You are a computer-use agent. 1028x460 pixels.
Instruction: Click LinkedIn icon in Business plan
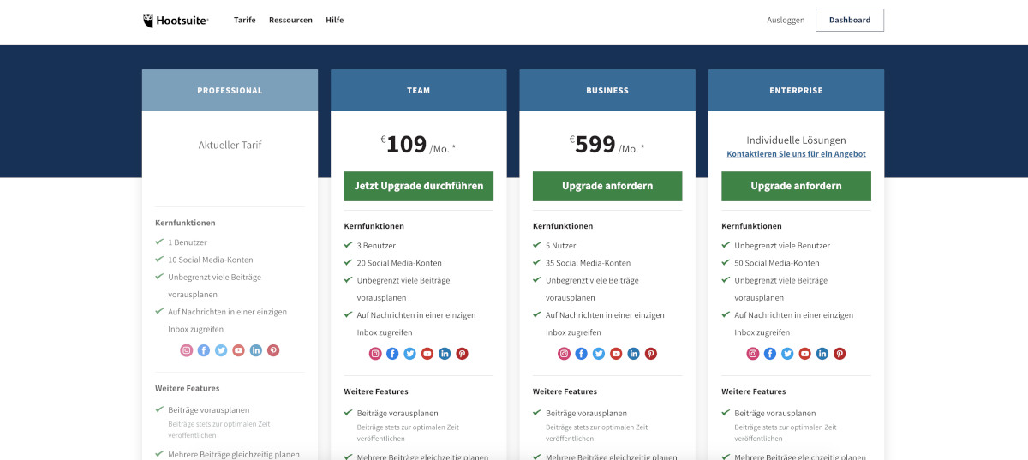click(634, 354)
